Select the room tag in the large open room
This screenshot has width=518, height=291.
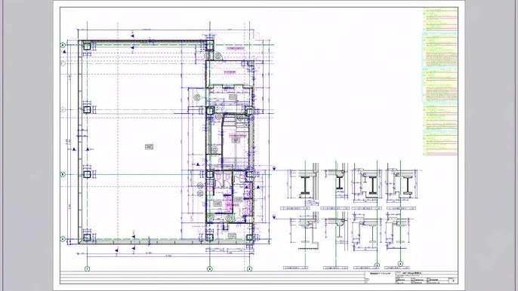click(150, 146)
